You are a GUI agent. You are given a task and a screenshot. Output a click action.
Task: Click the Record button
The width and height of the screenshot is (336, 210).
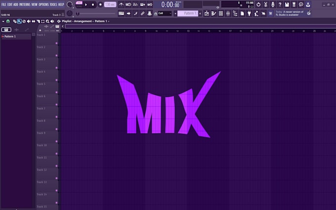pos(100,4)
